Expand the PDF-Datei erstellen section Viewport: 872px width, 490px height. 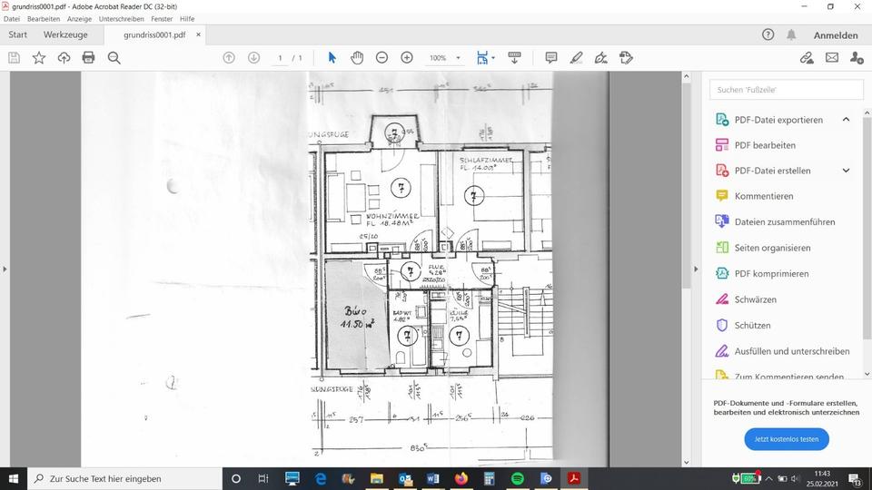pyautogui.click(x=846, y=171)
